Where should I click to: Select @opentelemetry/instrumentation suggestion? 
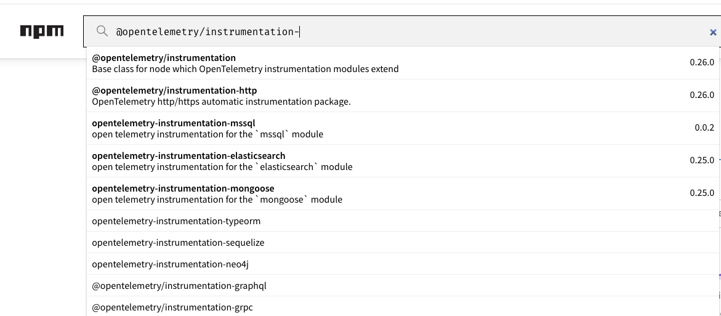pos(403,63)
